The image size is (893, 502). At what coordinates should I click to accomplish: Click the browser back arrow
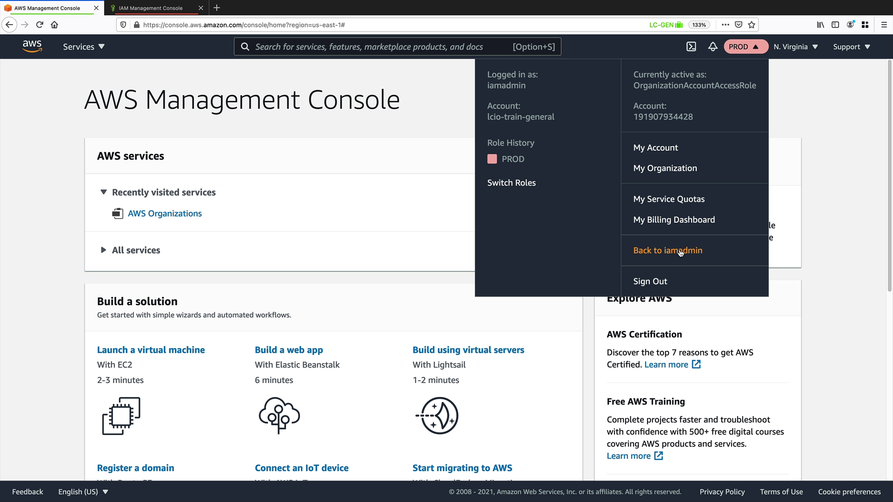click(x=9, y=25)
